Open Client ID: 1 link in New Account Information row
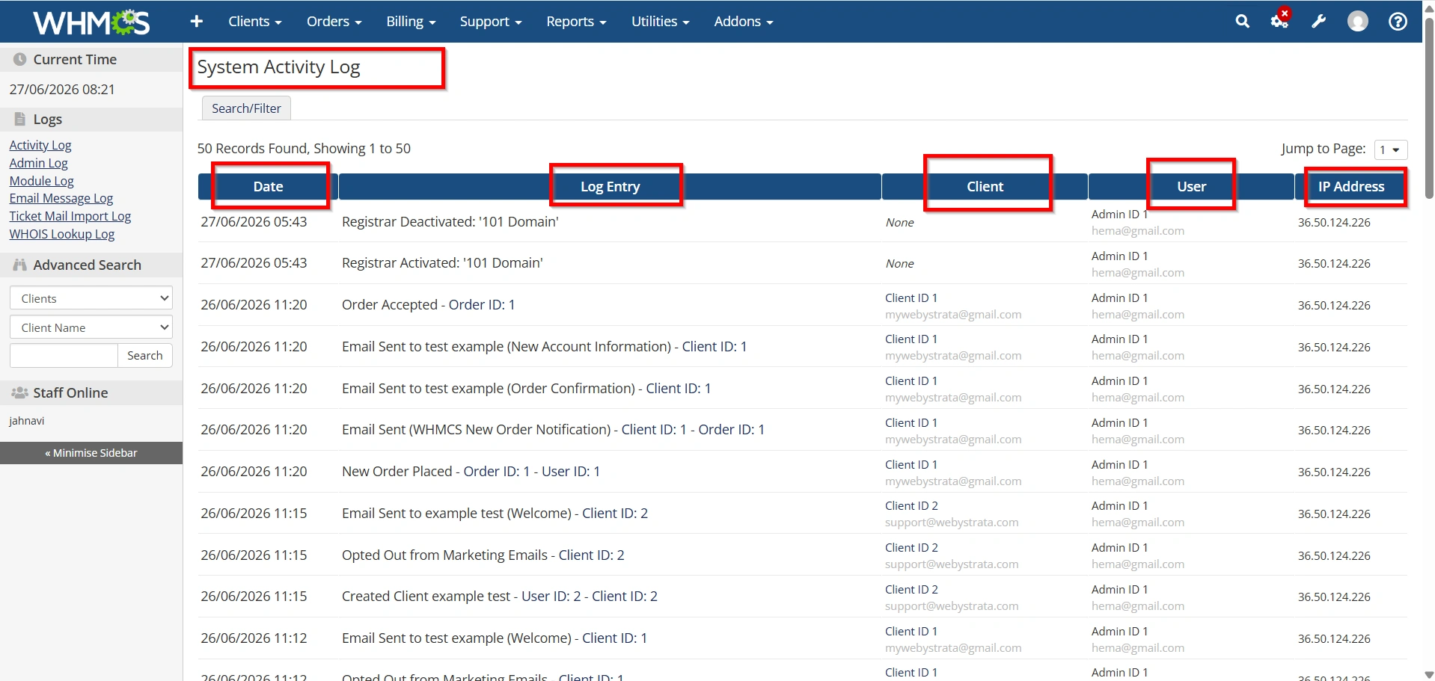Screen dimensions: 1435x681 click(x=715, y=347)
